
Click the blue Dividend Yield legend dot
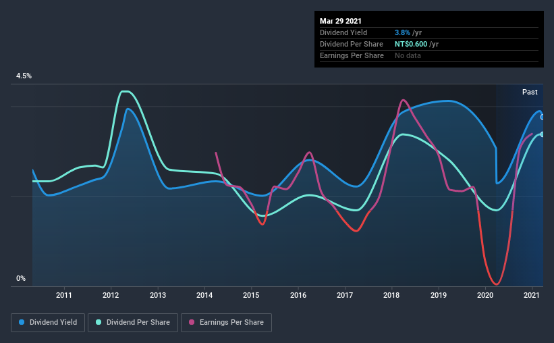point(22,322)
